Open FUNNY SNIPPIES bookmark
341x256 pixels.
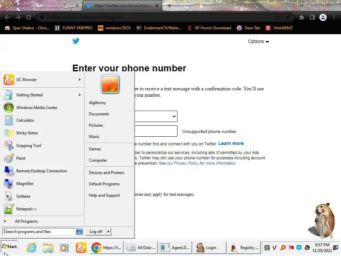point(74,28)
